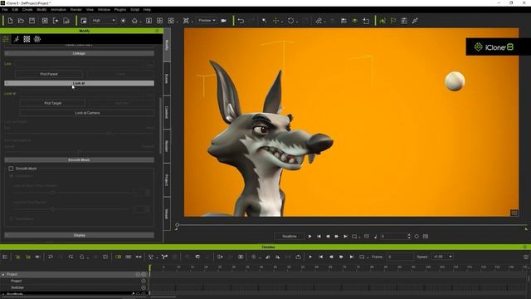Screen dimensions: 531x299
Task: Click the camera frame icon left of Preview
Action: pos(186,21)
